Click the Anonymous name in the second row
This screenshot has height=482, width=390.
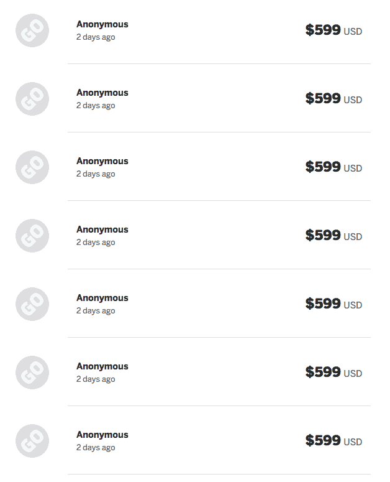tap(102, 93)
